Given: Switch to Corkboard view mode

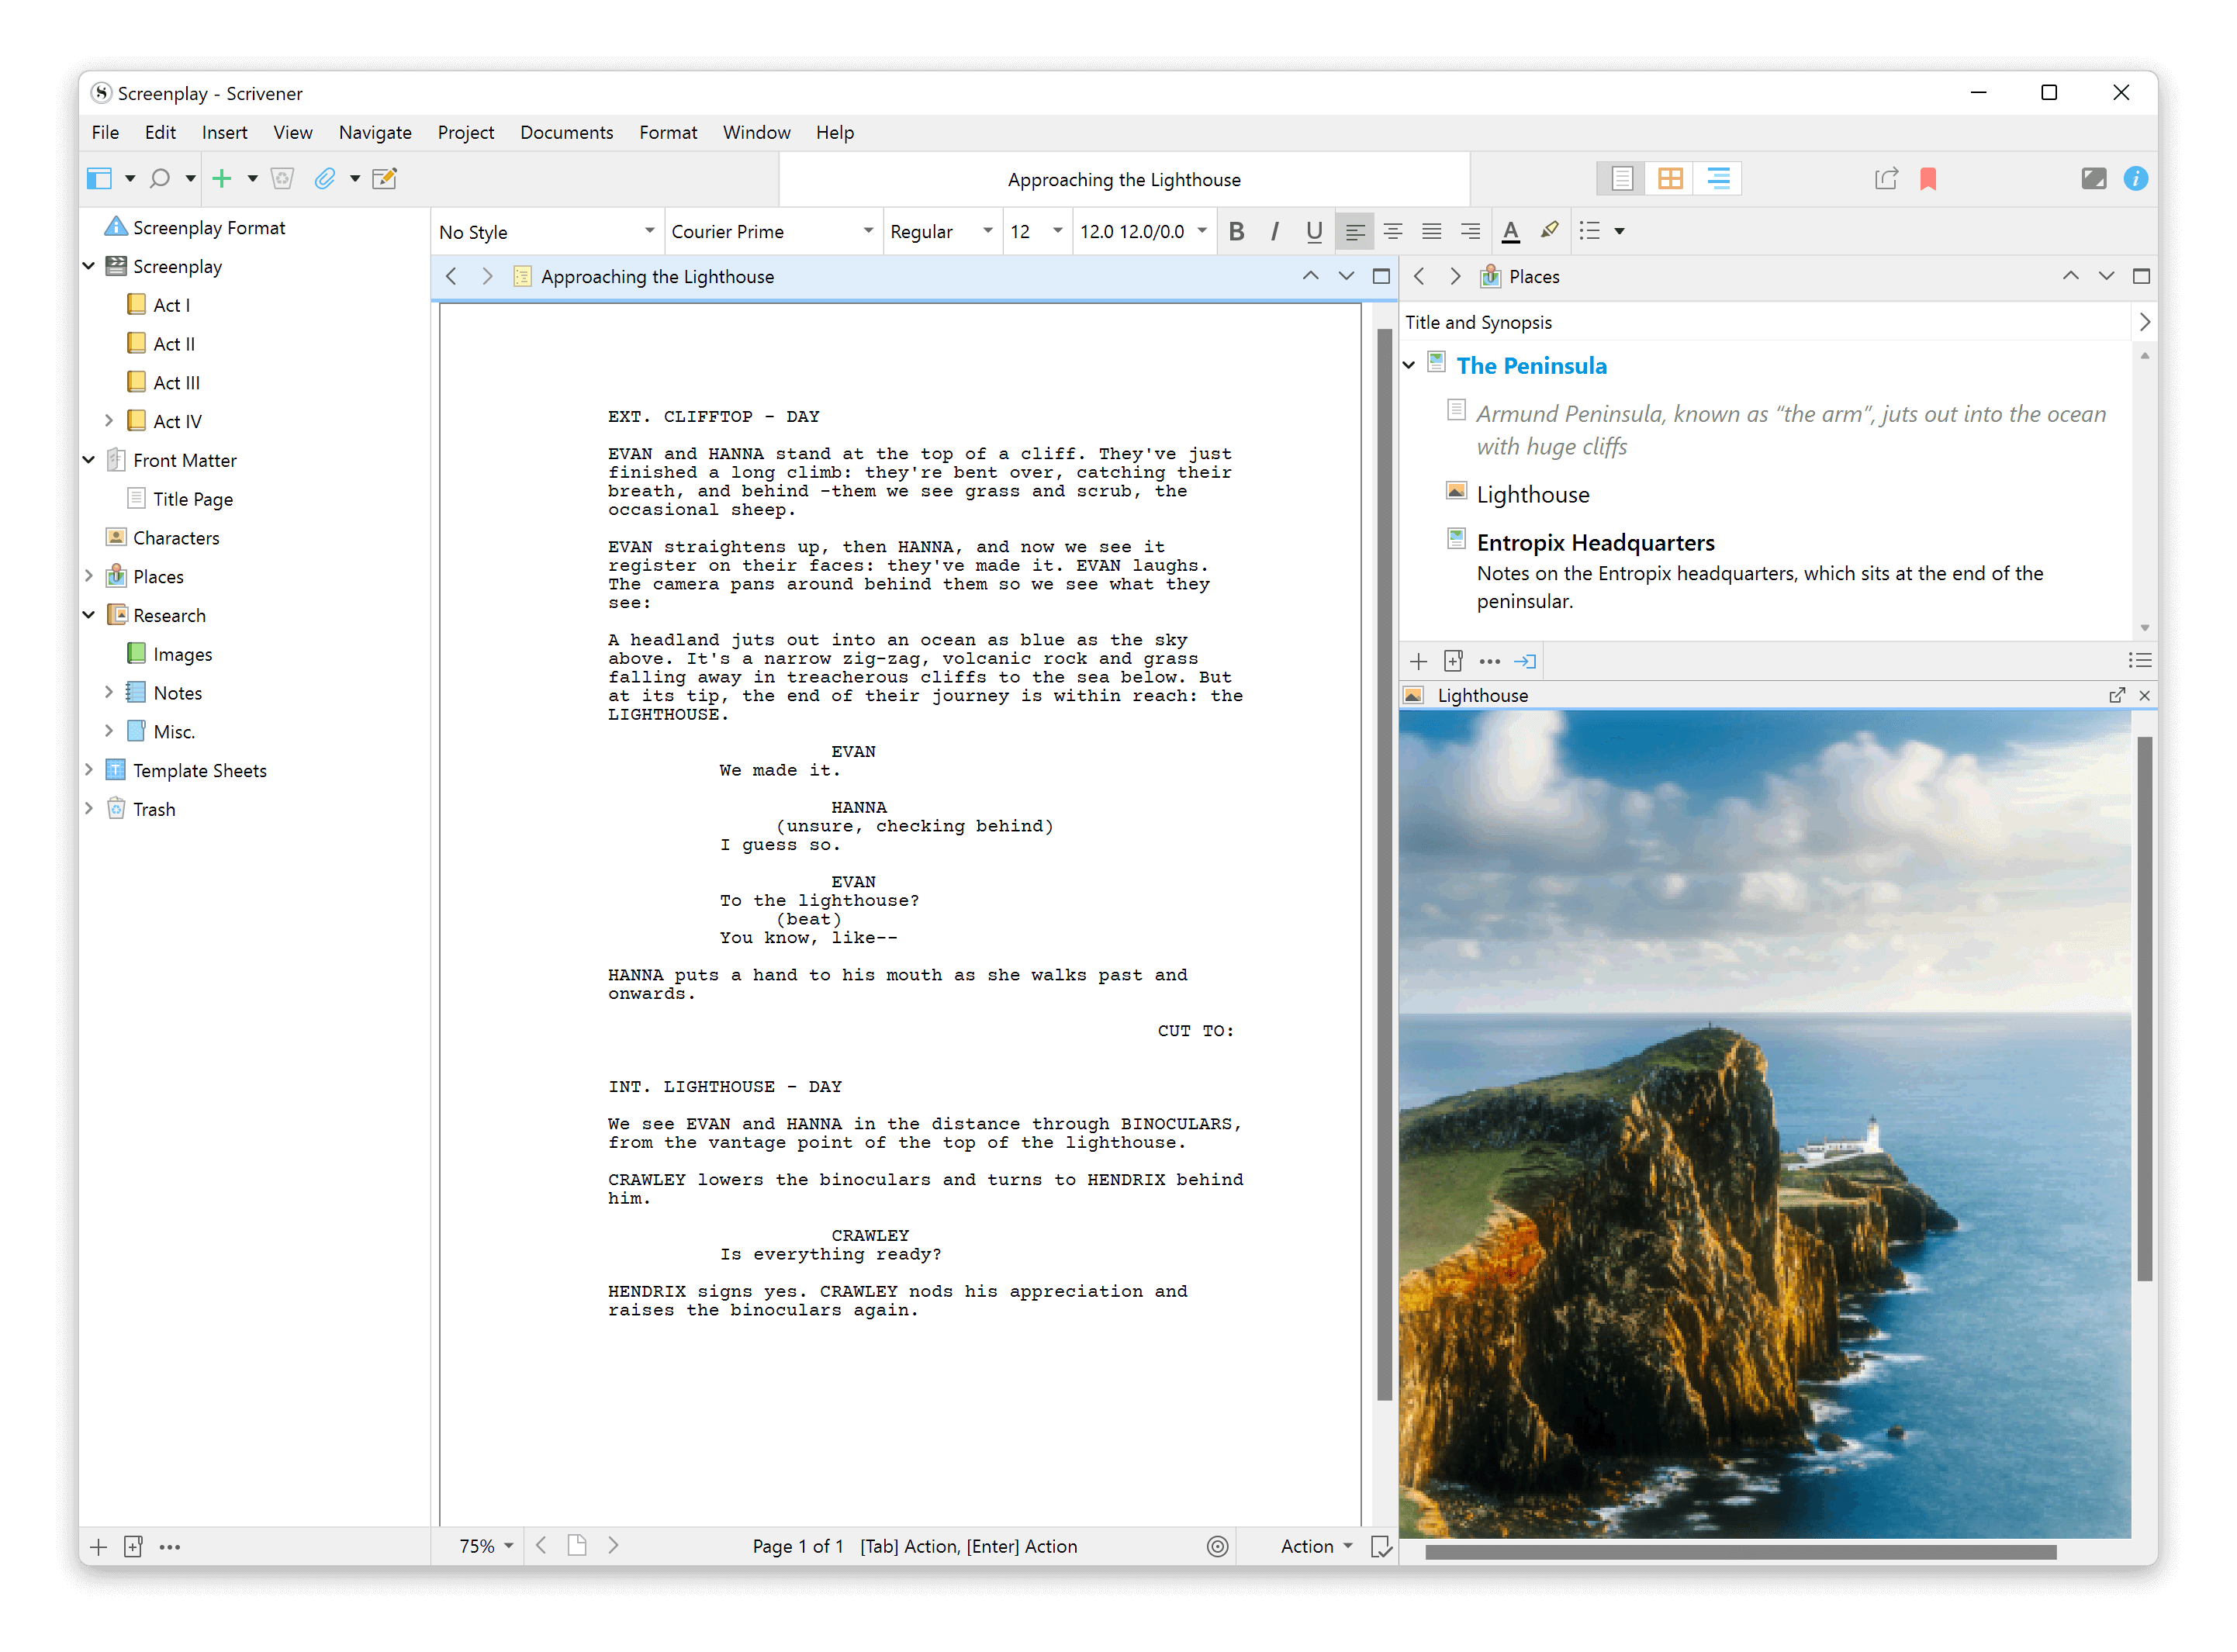Looking at the screenshot, I should click(1670, 179).
